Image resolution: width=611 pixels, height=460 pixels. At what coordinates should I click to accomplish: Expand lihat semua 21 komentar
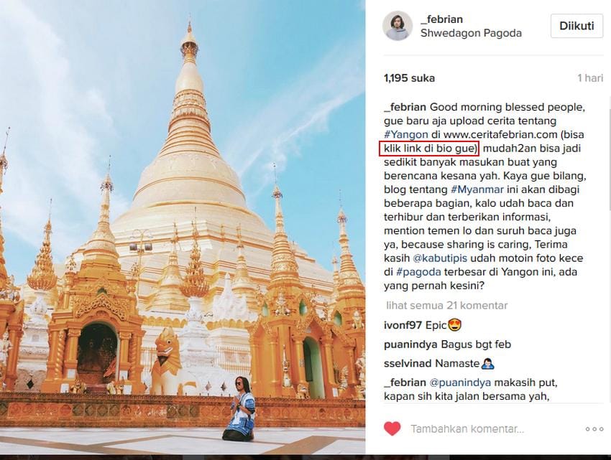[447, 306]
